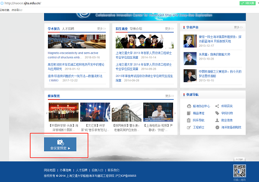
Task: Expand 更多 in the 媒体聚焦 panel
Action: click(169, 96)
